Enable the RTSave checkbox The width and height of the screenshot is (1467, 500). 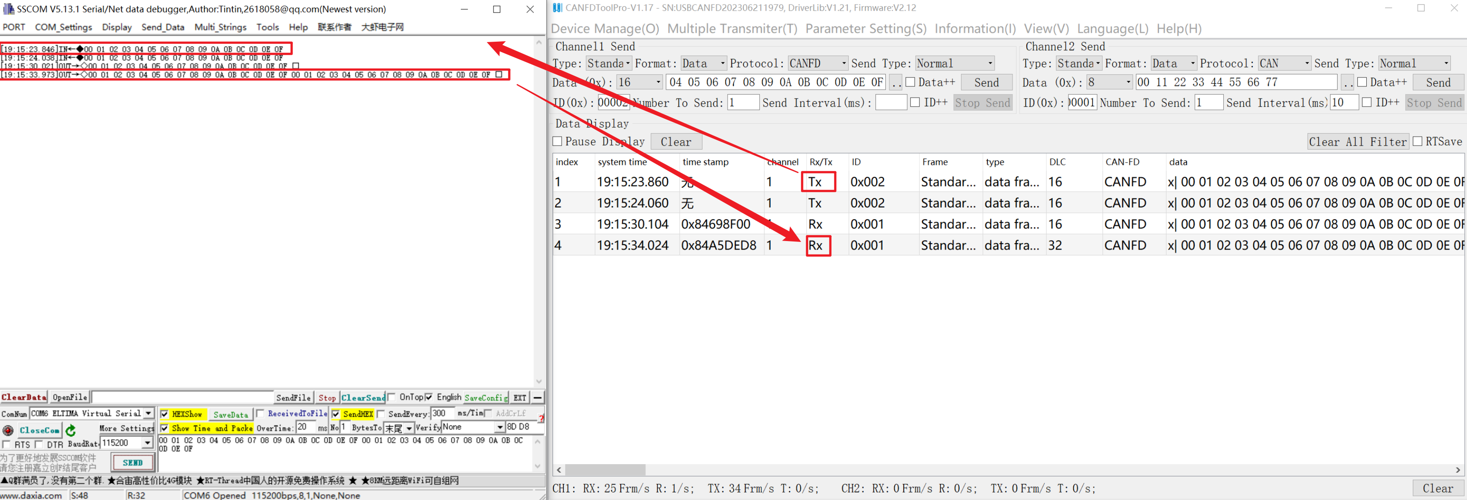(1417, 141)
